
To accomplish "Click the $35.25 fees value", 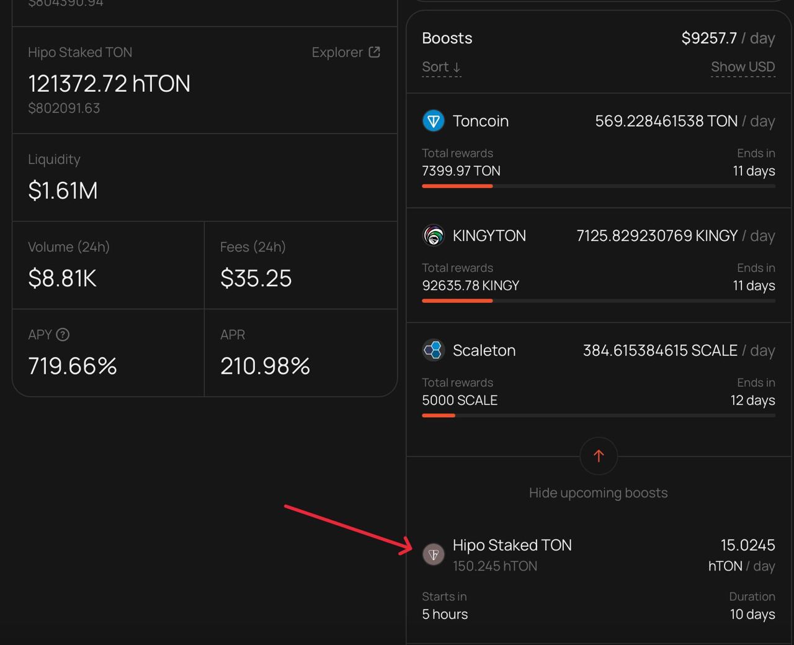I will [256, 278].
